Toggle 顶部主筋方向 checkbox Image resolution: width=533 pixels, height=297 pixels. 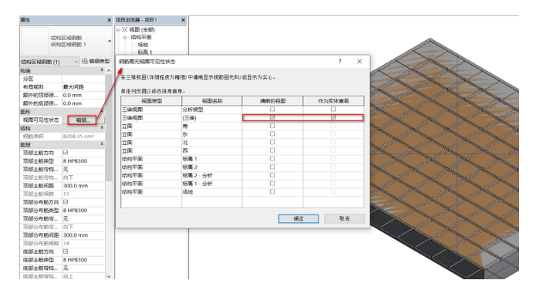coord(66,153)
